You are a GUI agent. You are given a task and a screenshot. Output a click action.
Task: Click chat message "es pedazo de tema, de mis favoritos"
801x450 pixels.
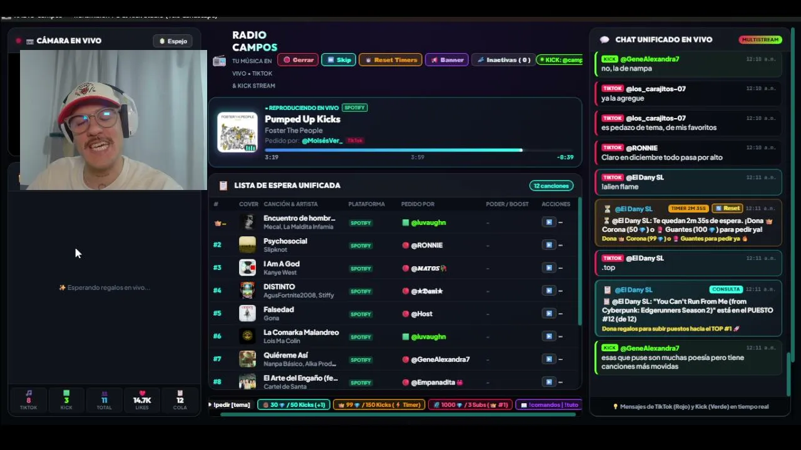(659, 127)
